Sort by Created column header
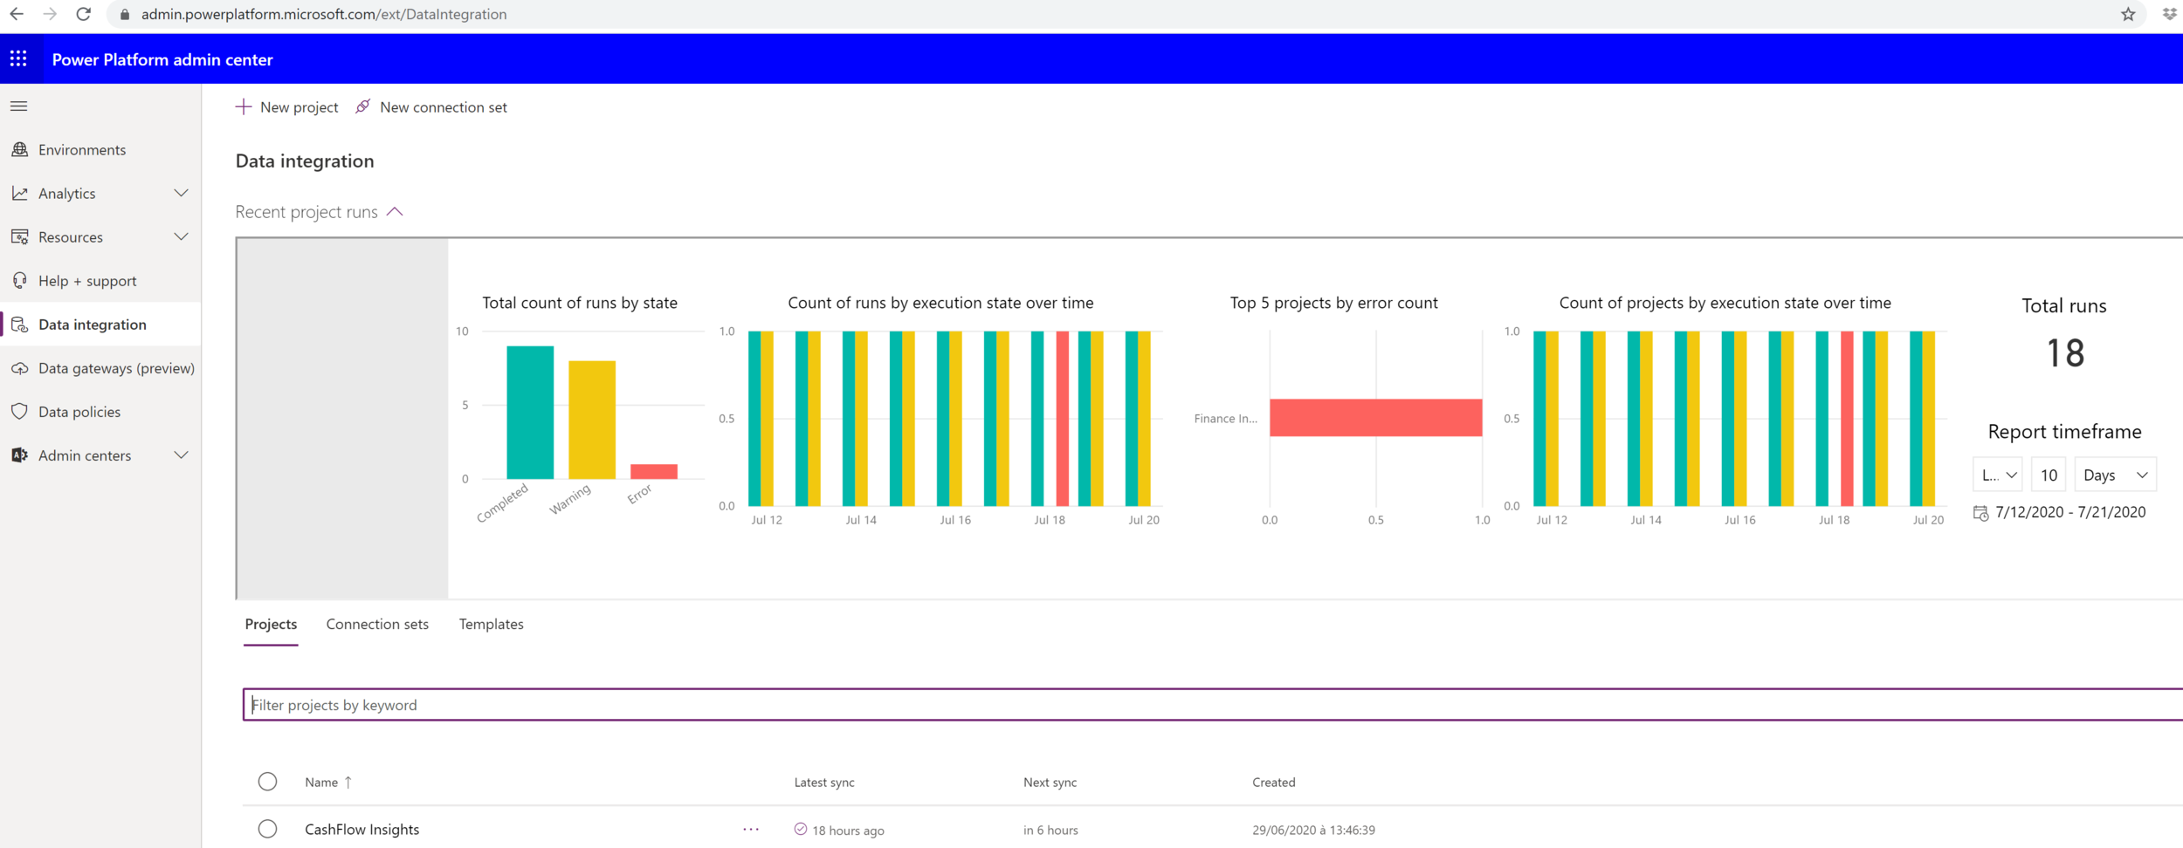 pyautogui.click(x=1273, y=783)
